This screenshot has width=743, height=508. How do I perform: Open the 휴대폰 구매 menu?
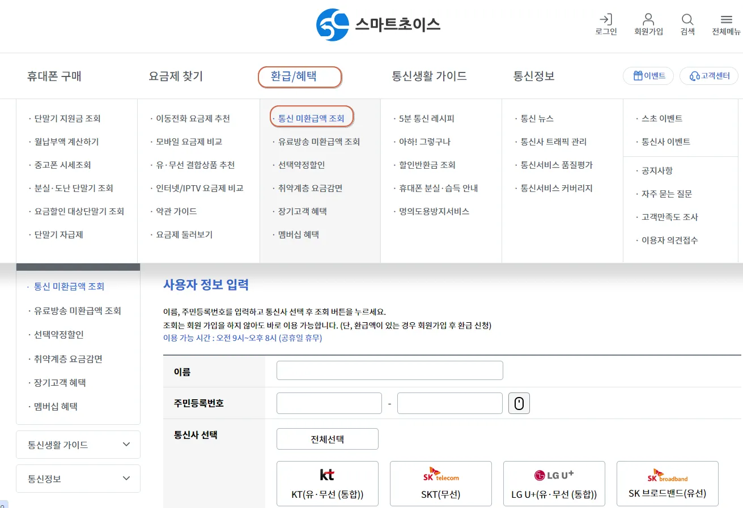pyautogui.click(x=53, y=76)
